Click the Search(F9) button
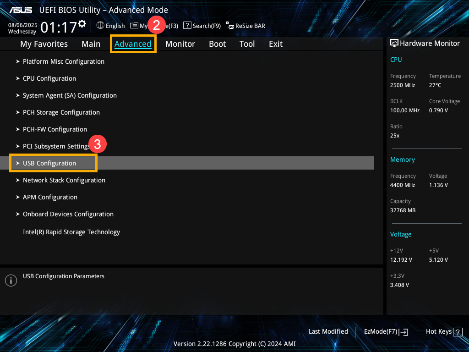Screen dimensions: 469x352 202,26
